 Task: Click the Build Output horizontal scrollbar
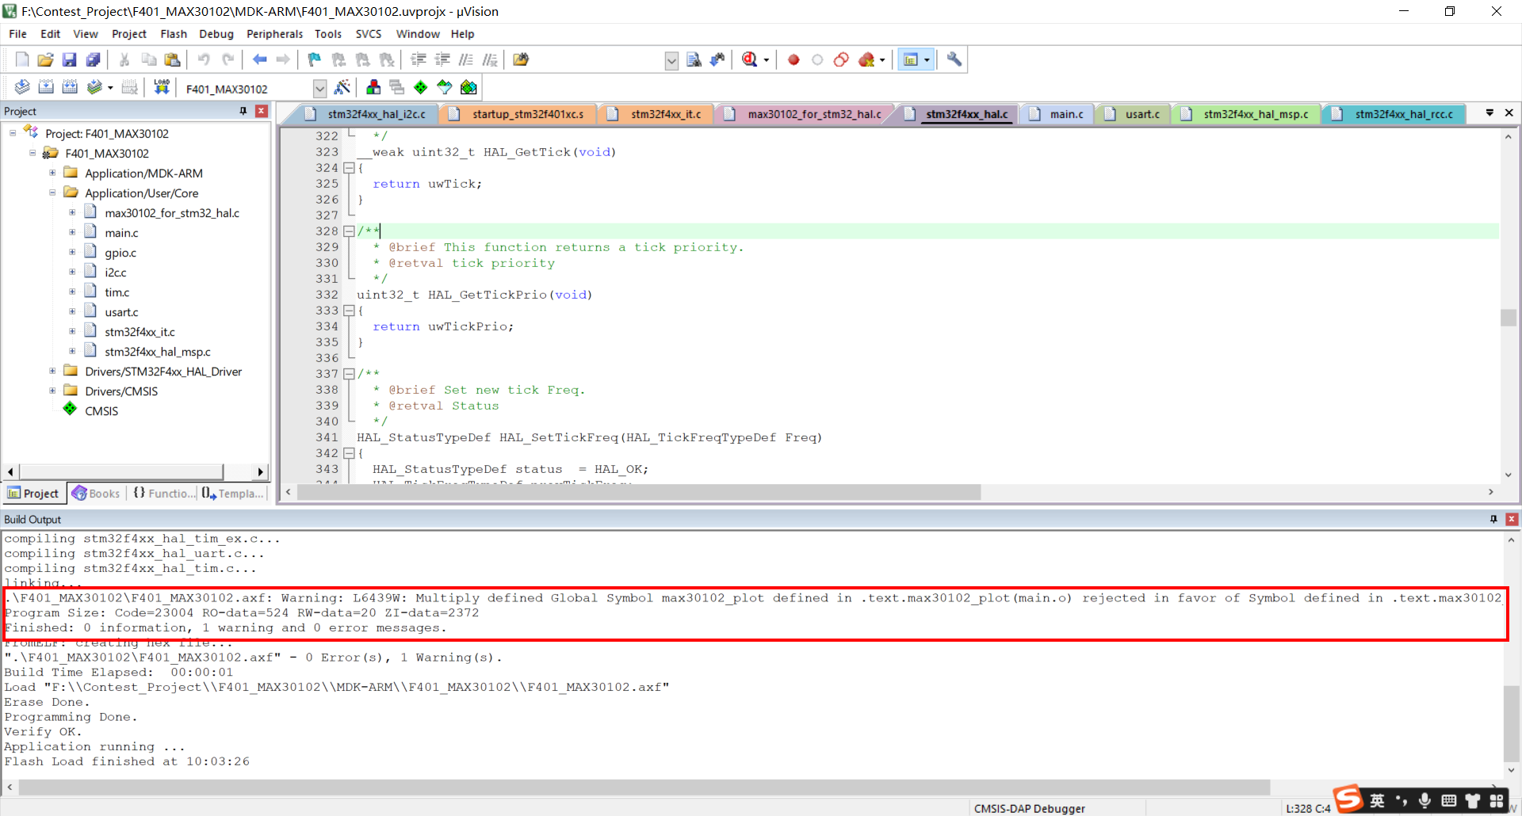[644, 787]
